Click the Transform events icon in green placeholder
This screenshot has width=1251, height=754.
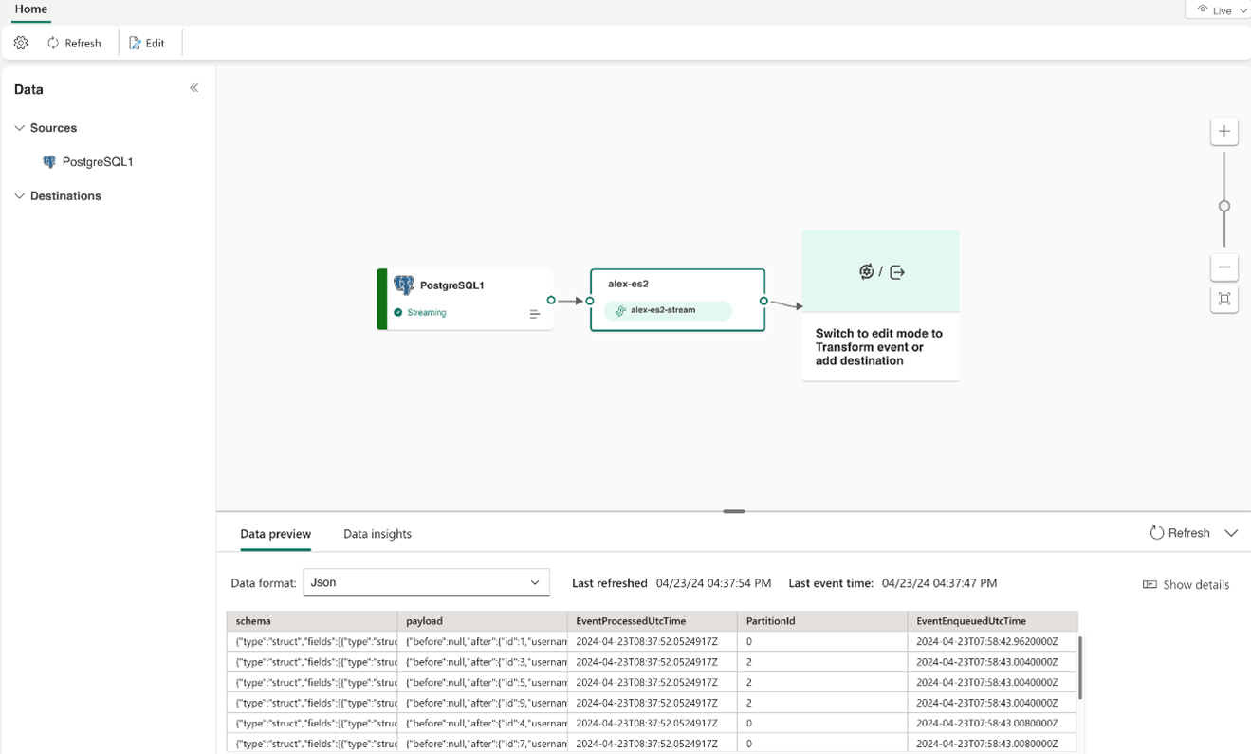[866, 271]
